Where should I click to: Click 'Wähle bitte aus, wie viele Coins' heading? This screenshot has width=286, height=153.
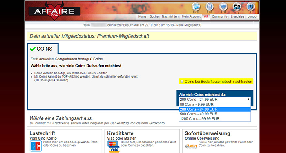(76, 66)
